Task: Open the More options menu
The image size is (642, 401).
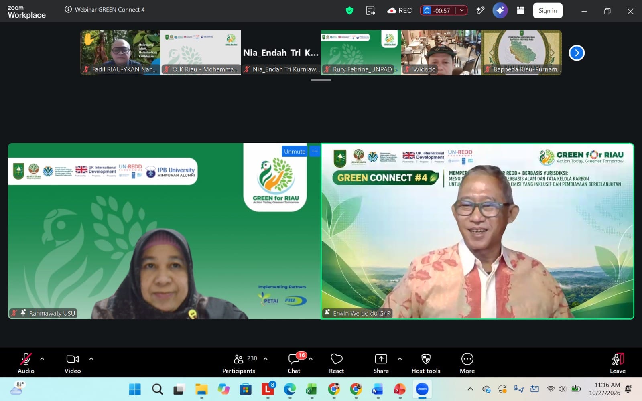Action: pos(467,363)
